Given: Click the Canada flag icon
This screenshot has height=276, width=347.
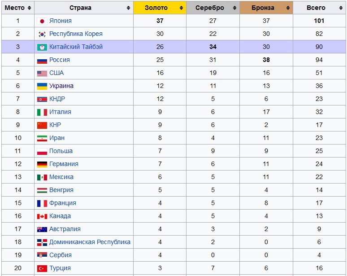Looking at the screenshot, I should tap(42, 216).
